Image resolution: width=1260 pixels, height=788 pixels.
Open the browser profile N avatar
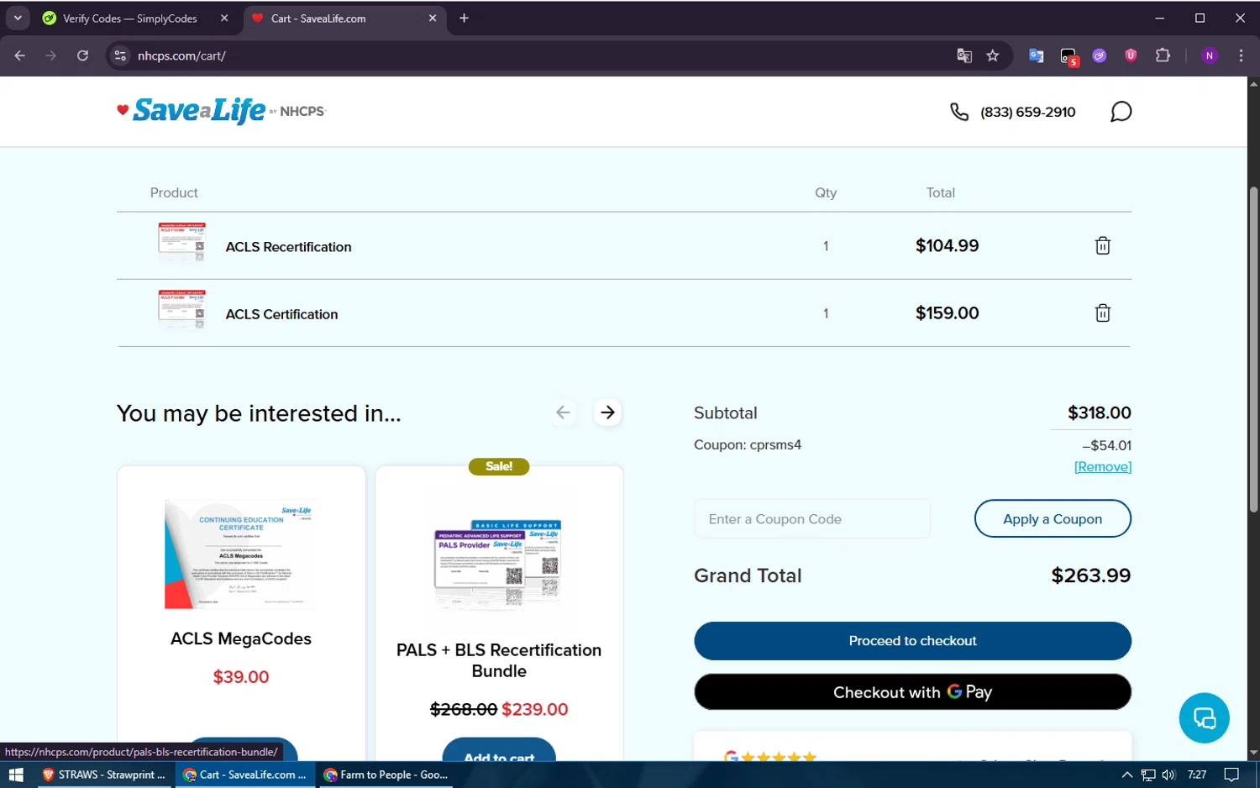coord(1210,55)
